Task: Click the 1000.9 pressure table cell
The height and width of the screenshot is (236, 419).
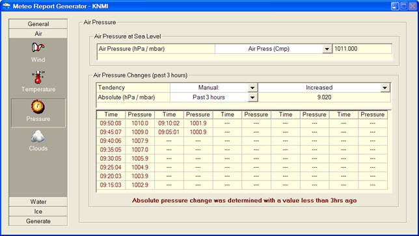Action: 198,132
